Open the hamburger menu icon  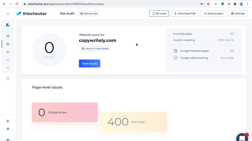(8, 14)
